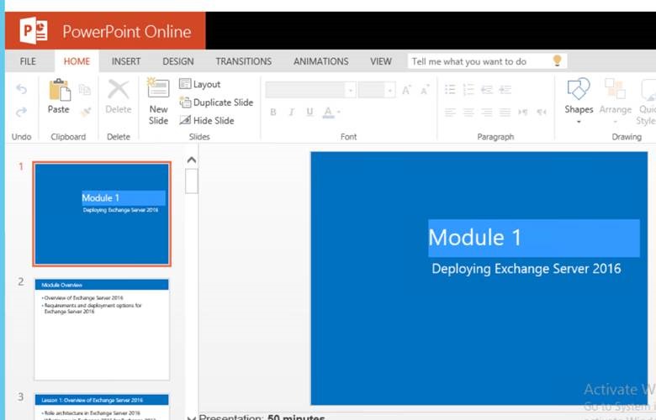Center the text
This screenshot has height=420, width=656.
point(468,112)
